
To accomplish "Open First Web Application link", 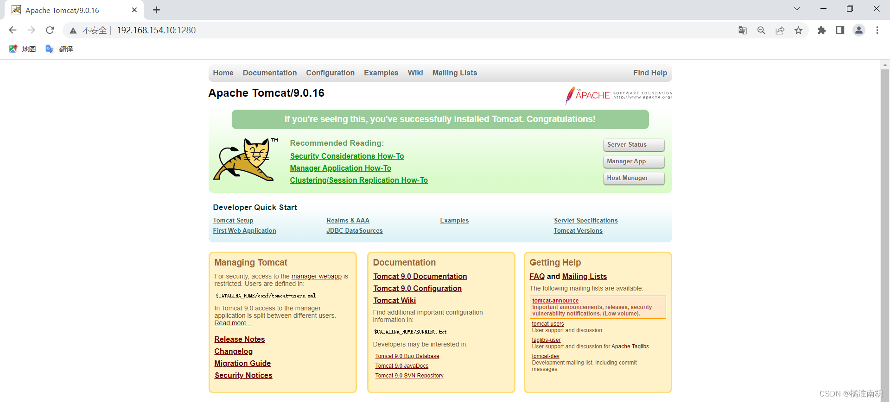I will (244, 230).
